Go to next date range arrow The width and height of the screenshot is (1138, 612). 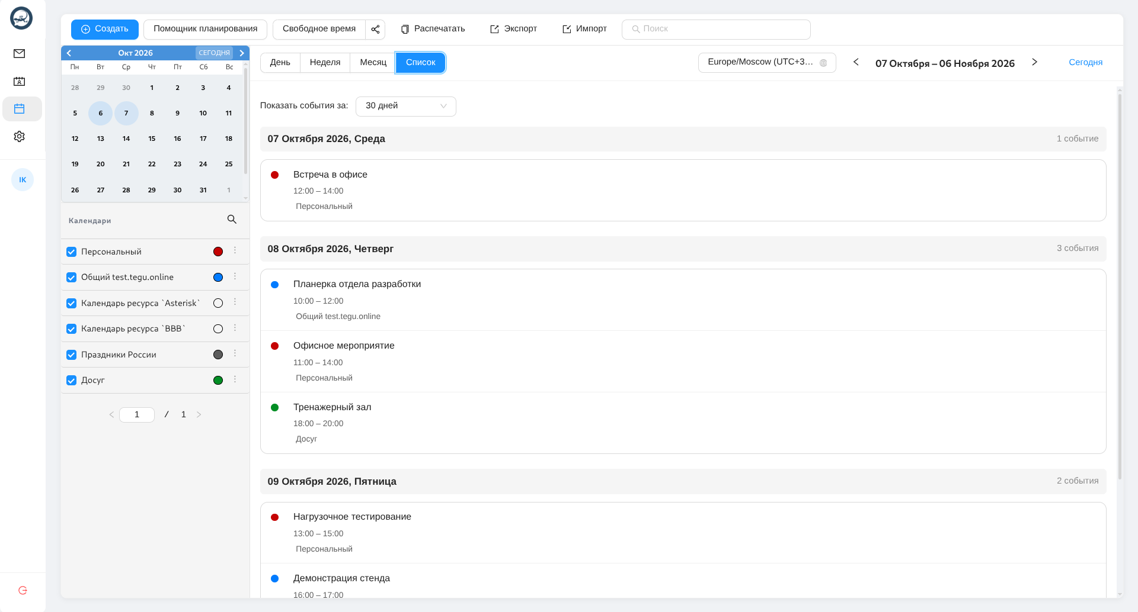click(1035, 62)
